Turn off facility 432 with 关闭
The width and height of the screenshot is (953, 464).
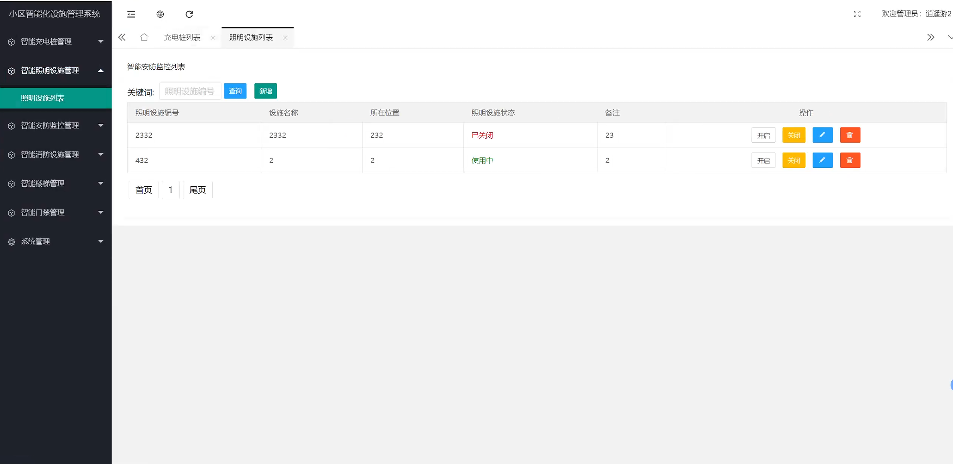click(793, 160)
